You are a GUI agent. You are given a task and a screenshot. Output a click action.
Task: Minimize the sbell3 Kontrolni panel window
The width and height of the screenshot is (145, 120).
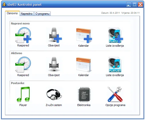click(x=129, y=4)
